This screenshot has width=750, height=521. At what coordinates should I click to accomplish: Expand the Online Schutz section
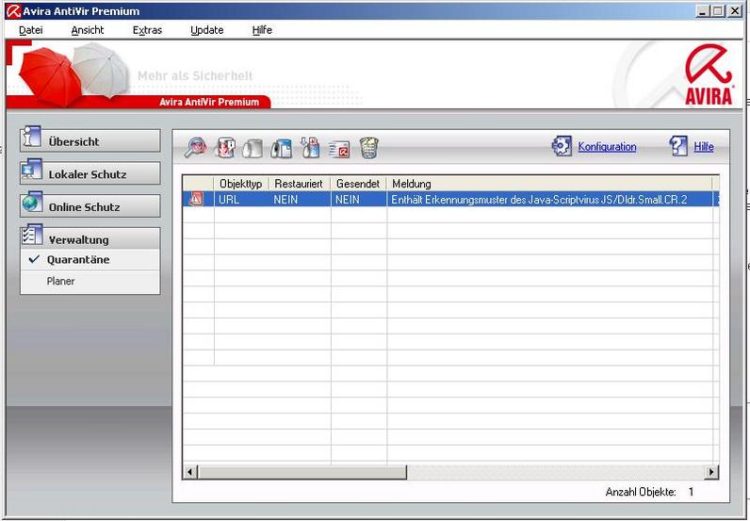pyautogui.click(x=90, y=206)
